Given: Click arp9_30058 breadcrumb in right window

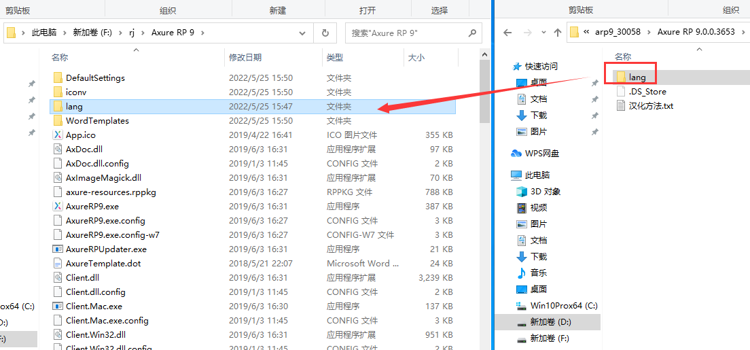Looking at the screenshot, I should (x=618, y=33).
